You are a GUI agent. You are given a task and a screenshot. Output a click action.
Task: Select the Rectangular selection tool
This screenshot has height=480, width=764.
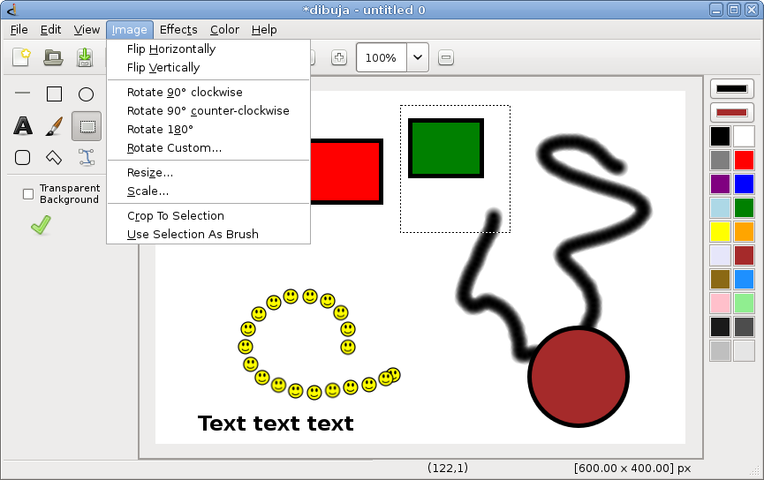pyautogui.click(x=87, y=126)
